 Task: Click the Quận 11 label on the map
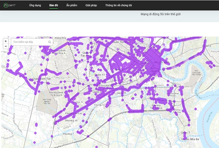click(99, 75)
